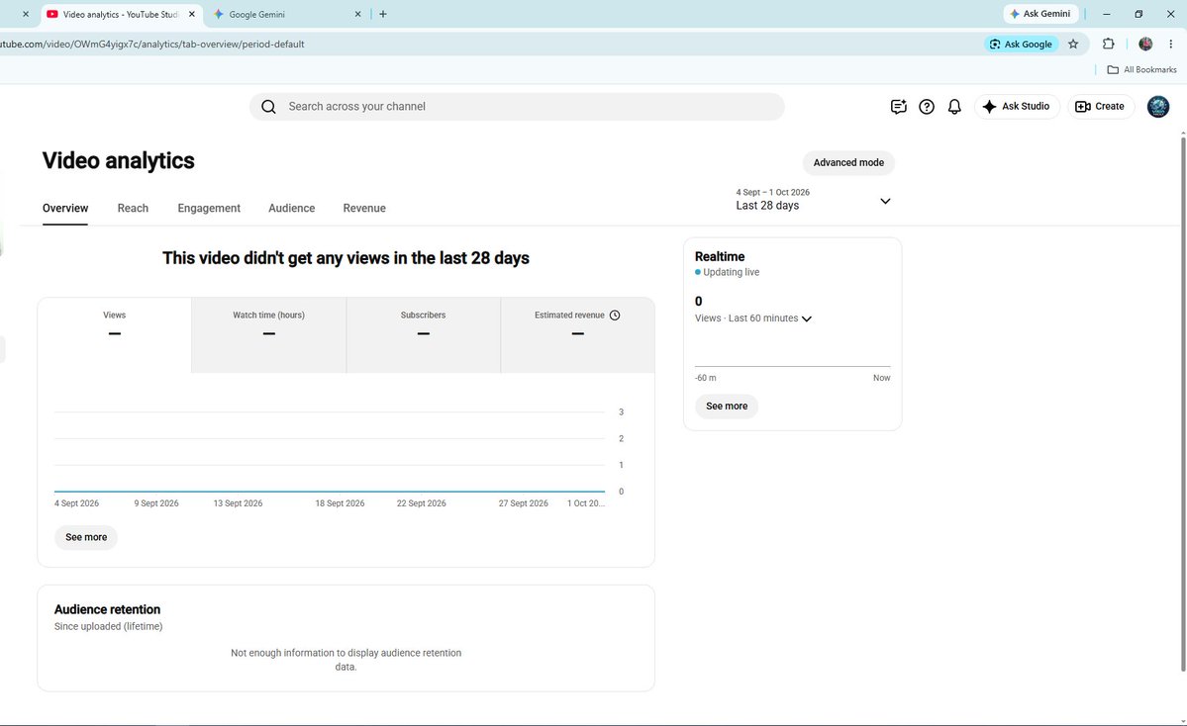Click Ask Google in the address bar

point(1022,44)
